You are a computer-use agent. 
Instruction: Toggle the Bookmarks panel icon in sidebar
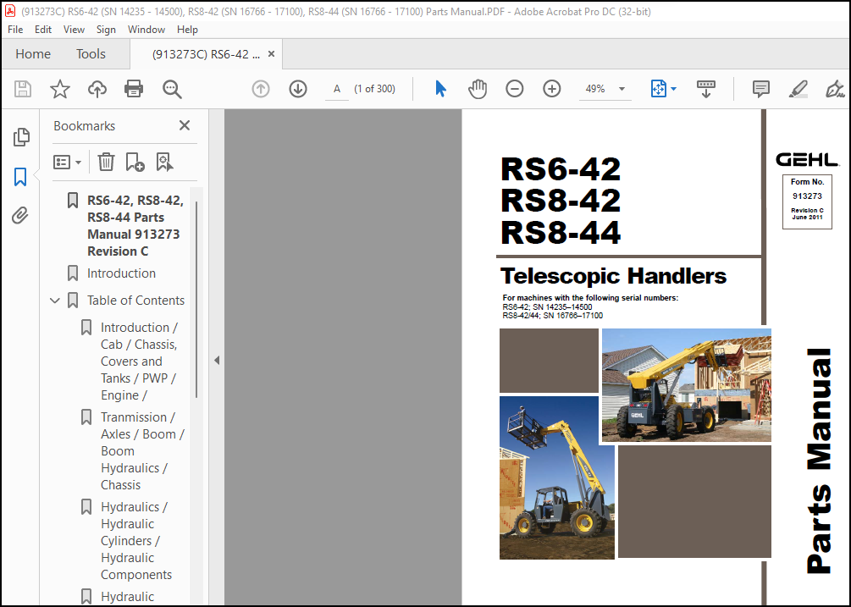[x=20, y=177]
